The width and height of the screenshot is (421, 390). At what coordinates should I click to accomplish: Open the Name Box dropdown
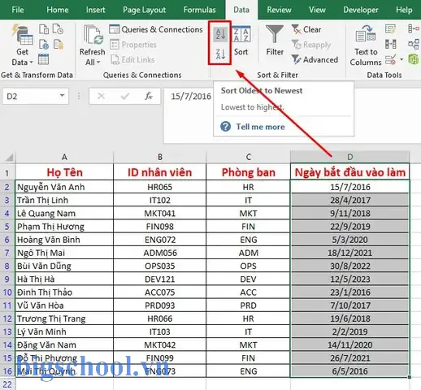62,96
